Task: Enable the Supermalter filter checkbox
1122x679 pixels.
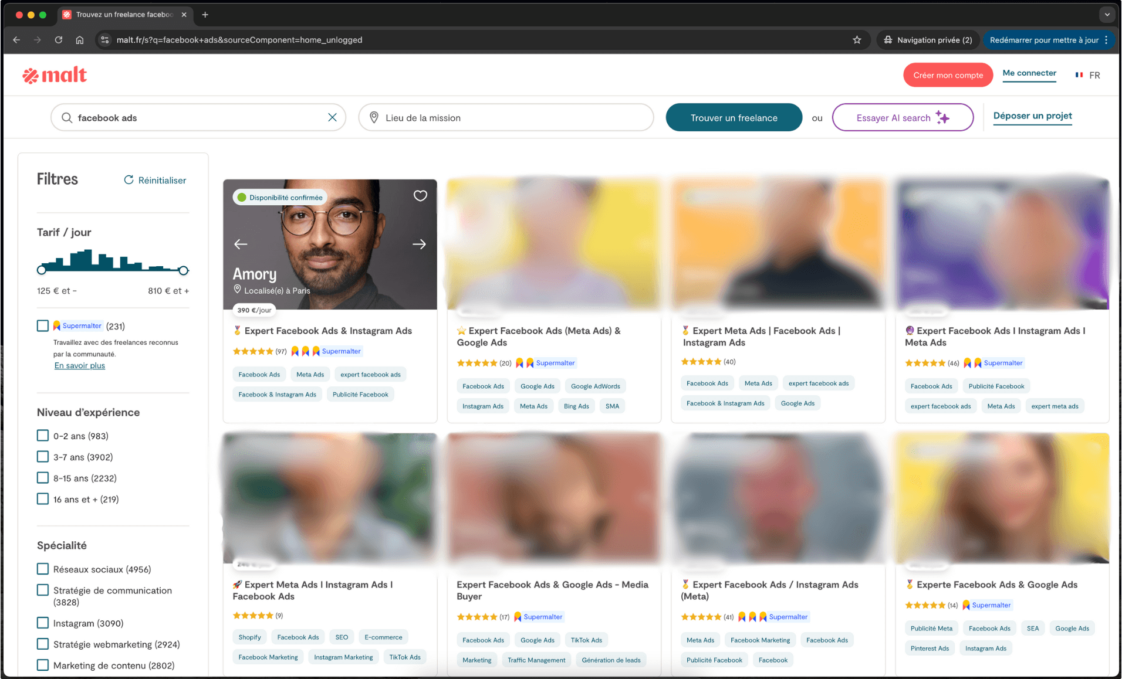Action: coord(42,325)
